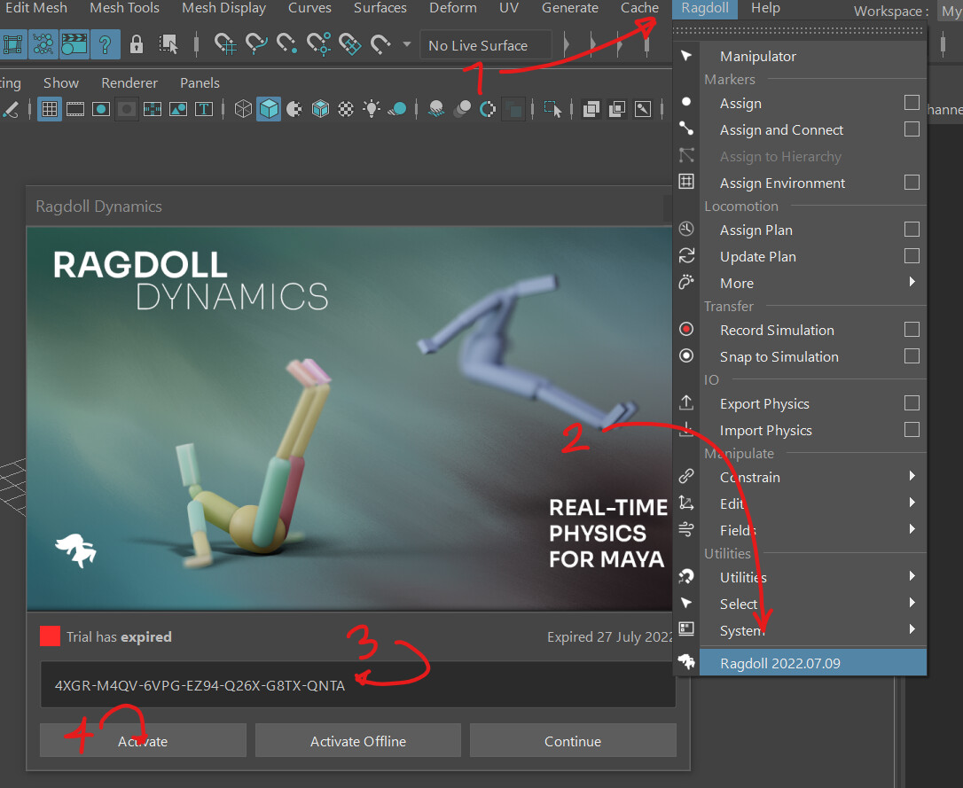
Task: Toggle use all lights bulb icon
Action: [371, 109]
